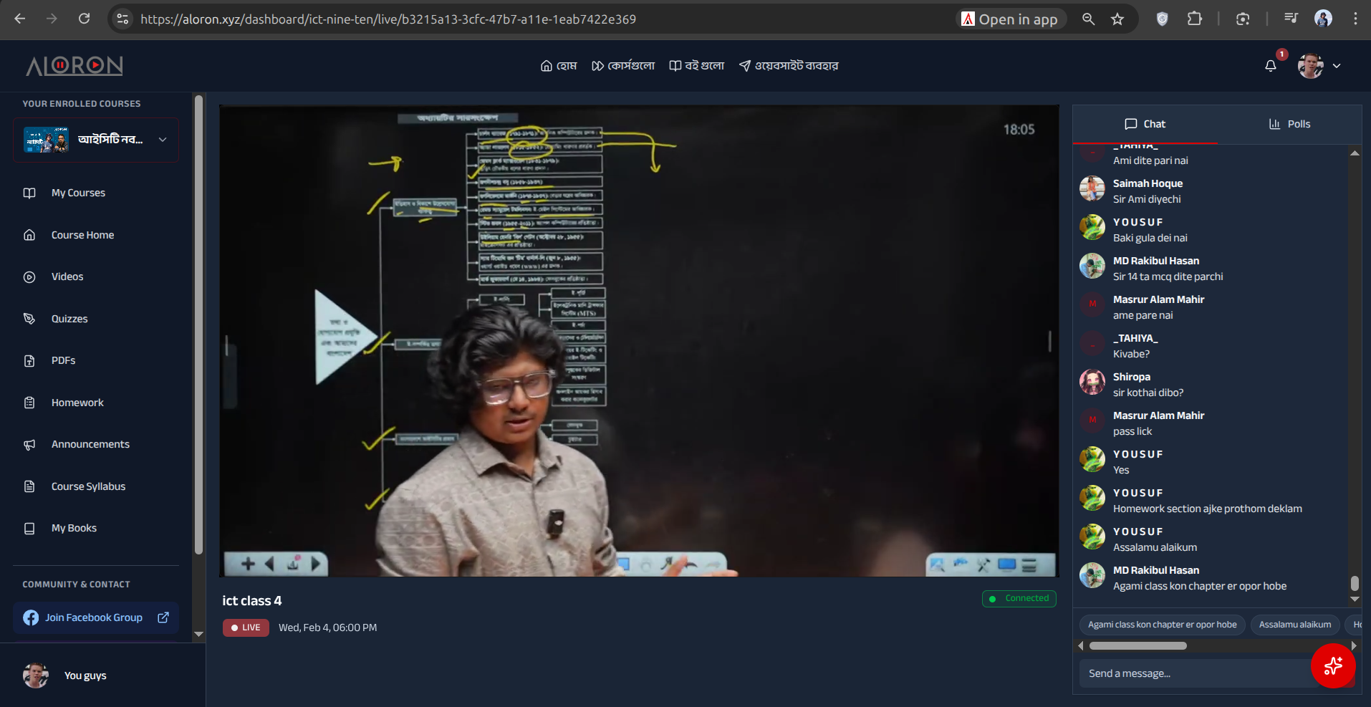Open Announcements in sidebar
1371x707 pixels.
[x=90, y=444]
